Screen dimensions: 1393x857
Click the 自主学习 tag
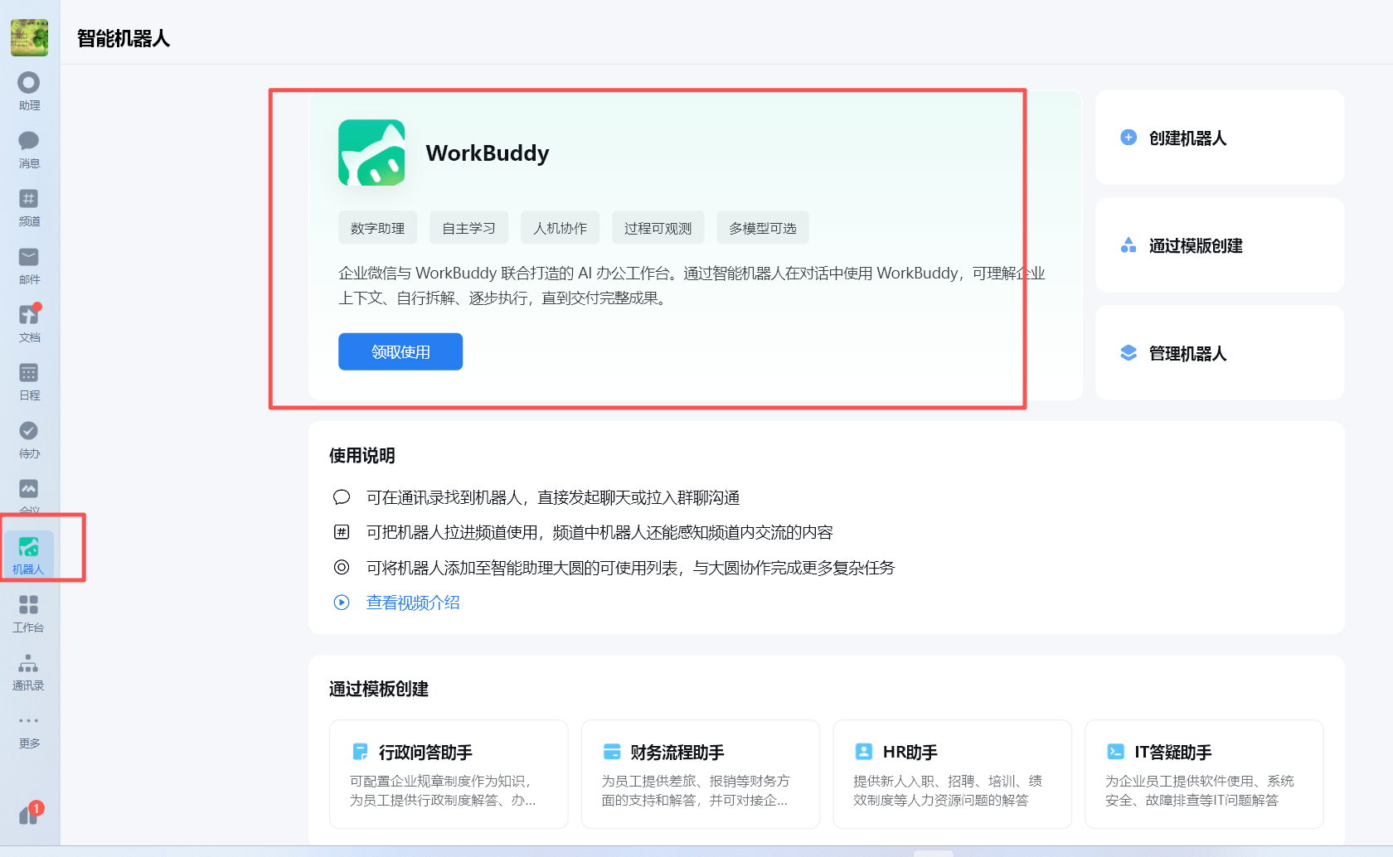coord(468,228)
